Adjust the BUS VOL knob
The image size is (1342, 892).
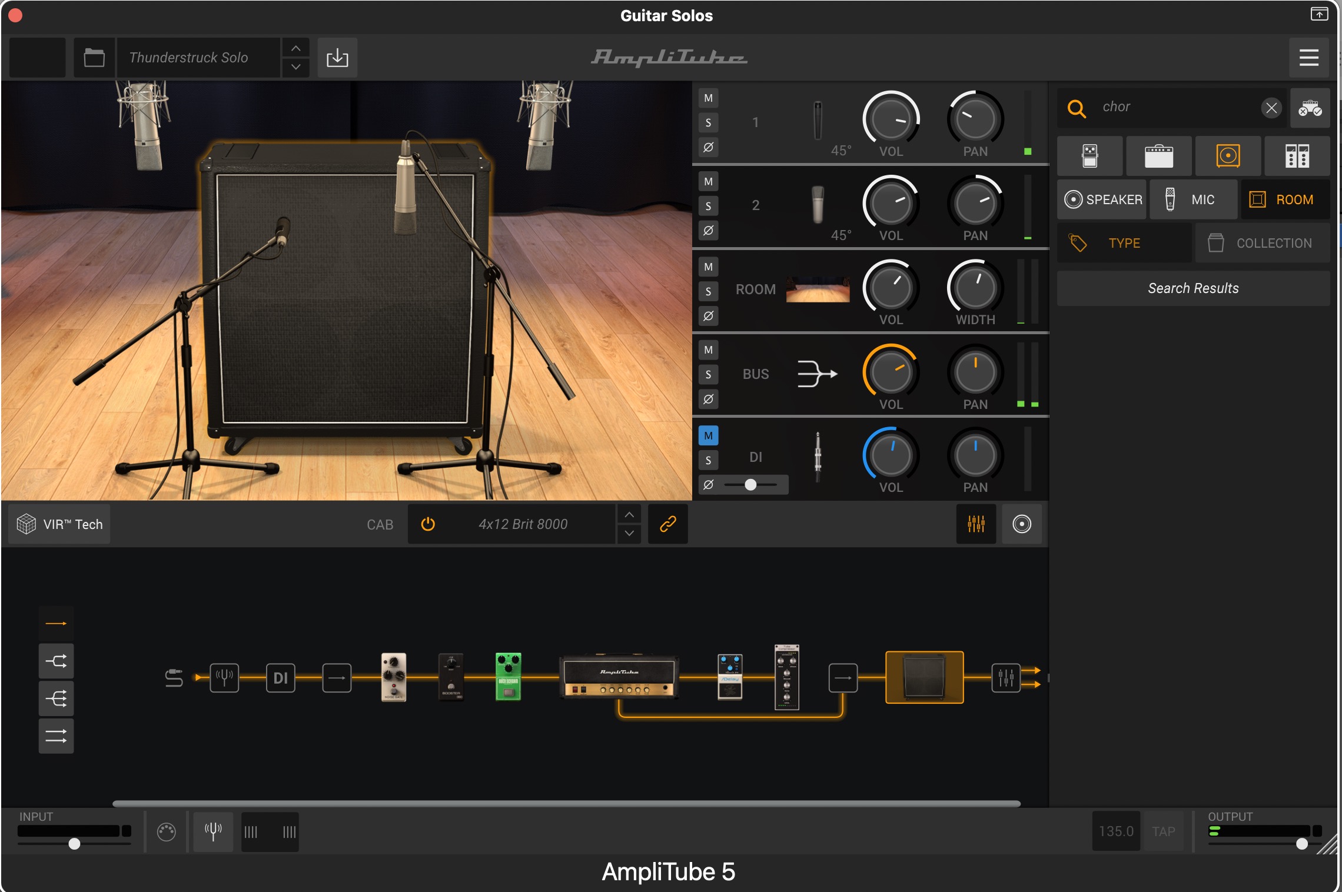891,372
